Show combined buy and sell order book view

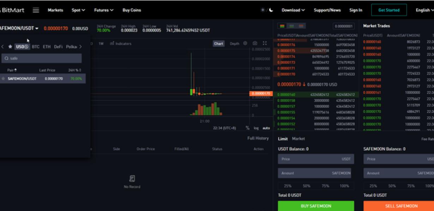click(282, 26)
